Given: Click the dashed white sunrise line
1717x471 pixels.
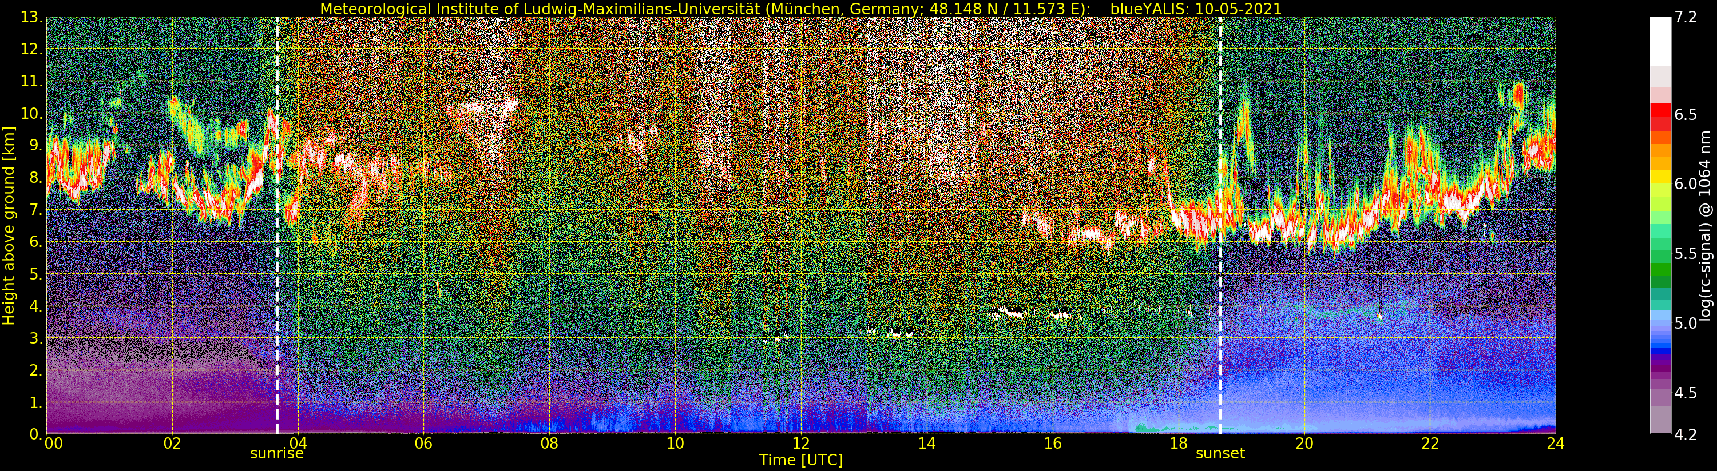Looking at the screenshot, I should [276, 225].
